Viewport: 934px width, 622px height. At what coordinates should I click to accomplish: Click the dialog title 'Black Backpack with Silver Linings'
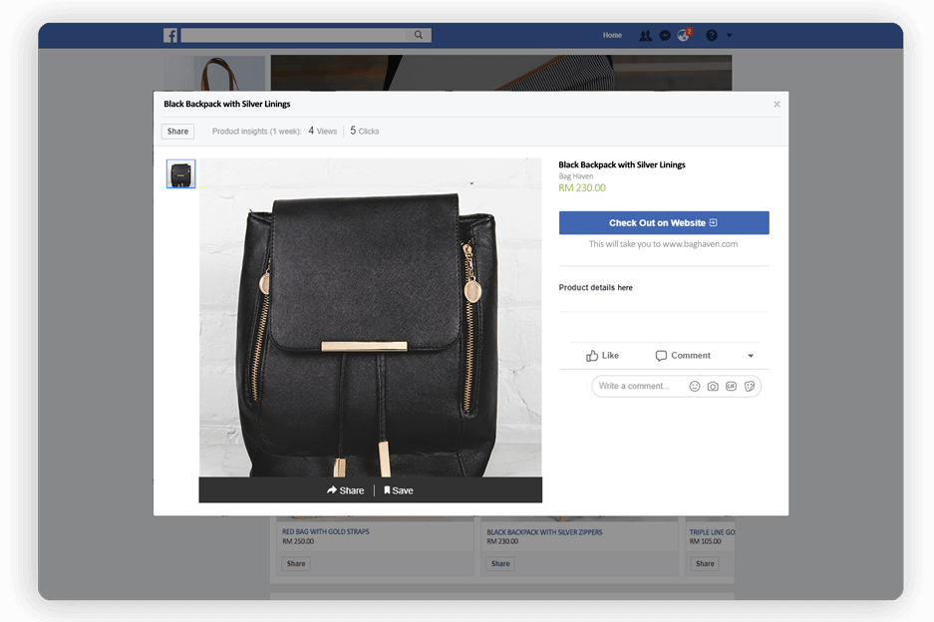pos(227,104)
